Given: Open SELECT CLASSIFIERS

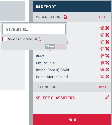Looking at the screenshot, I should pos(55,98).
